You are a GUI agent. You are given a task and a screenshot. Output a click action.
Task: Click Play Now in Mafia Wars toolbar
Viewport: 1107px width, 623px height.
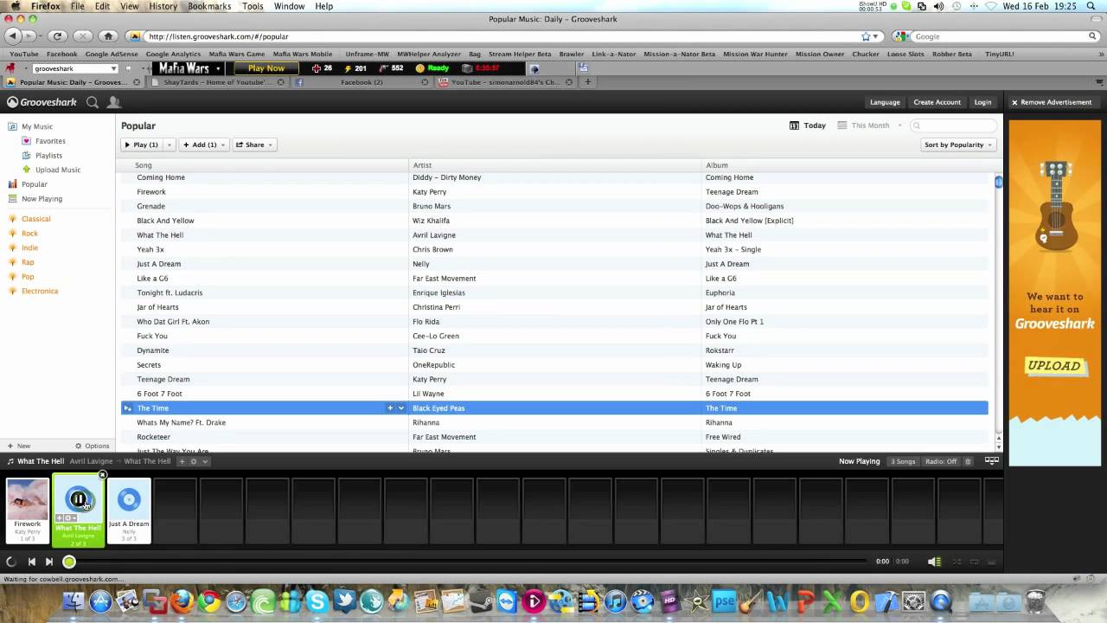[x=266, y=68]
